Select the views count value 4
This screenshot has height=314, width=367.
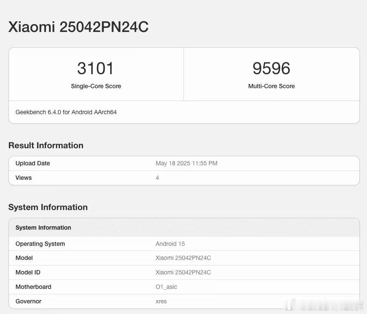tap(157, 178)
